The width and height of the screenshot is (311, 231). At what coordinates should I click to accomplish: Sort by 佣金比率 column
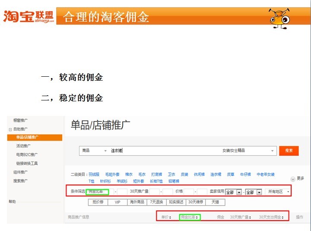point(189,217)
